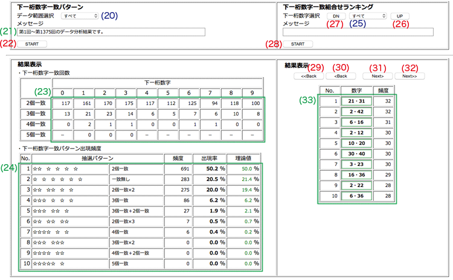This screenshot has width=453, height=280.
Task: Click the 出現率 column header
Action: [x=210, y=159]
